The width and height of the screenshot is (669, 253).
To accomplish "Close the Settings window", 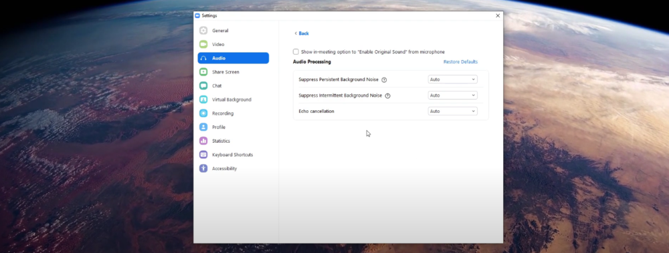I will pyautogui.click(x=498, y=16).
